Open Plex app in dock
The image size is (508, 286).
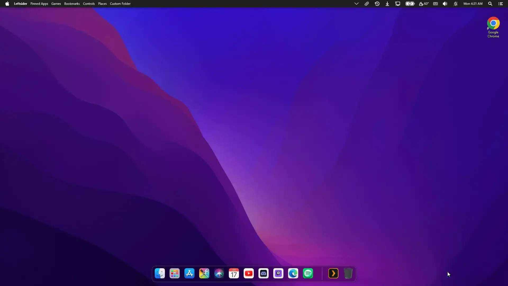pos(333,274)
